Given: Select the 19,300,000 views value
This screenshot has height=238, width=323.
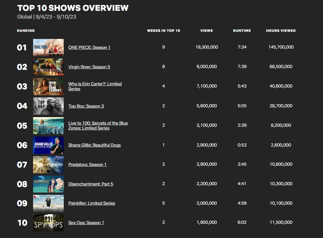Looking at the screenshot, I should (207, 47).
